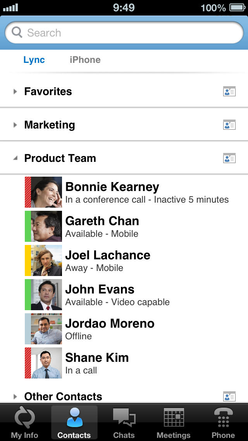This screenshot has width=248, height=441.
Task: Tap John Evans' green presence status bar
Action: (28, 295)
